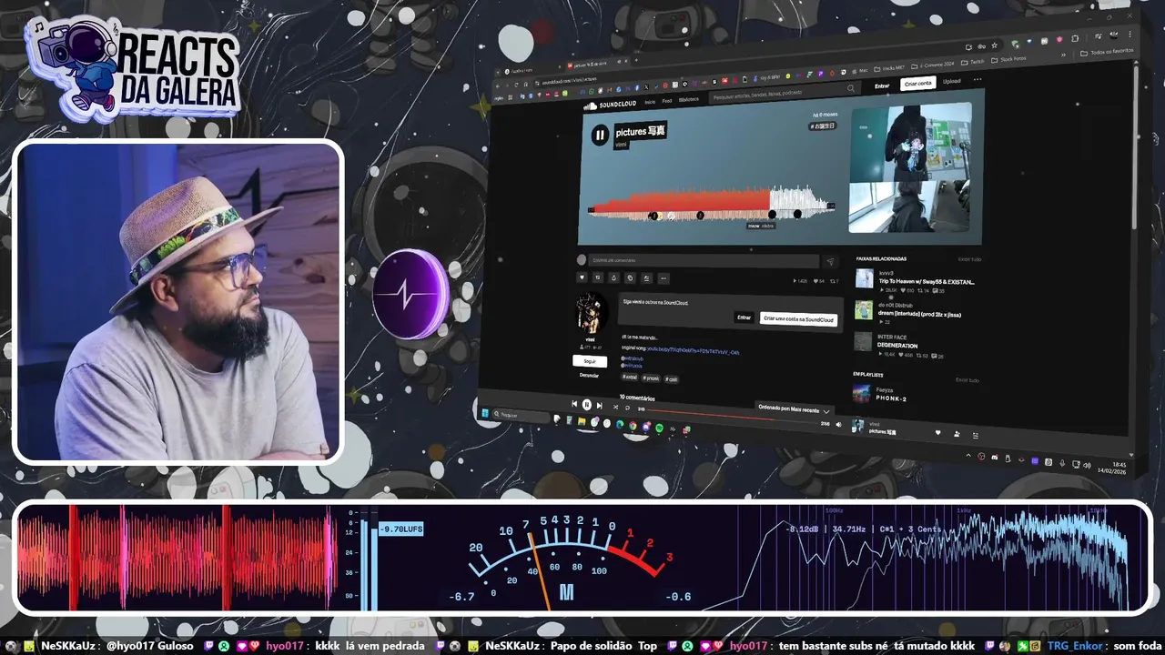Repost the track using the repost icon
Viewport: 1165px width, 655px height.
point(598,277)
